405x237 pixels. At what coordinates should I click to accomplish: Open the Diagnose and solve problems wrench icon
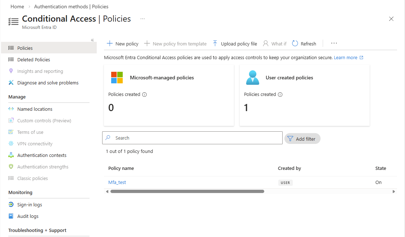11,83
